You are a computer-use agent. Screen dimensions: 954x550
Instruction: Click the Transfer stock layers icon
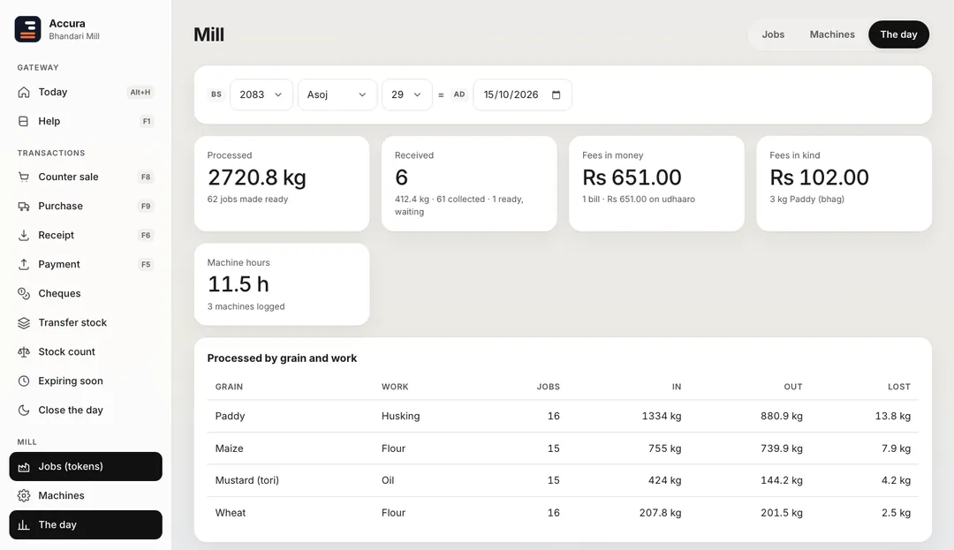click(24, 323)
